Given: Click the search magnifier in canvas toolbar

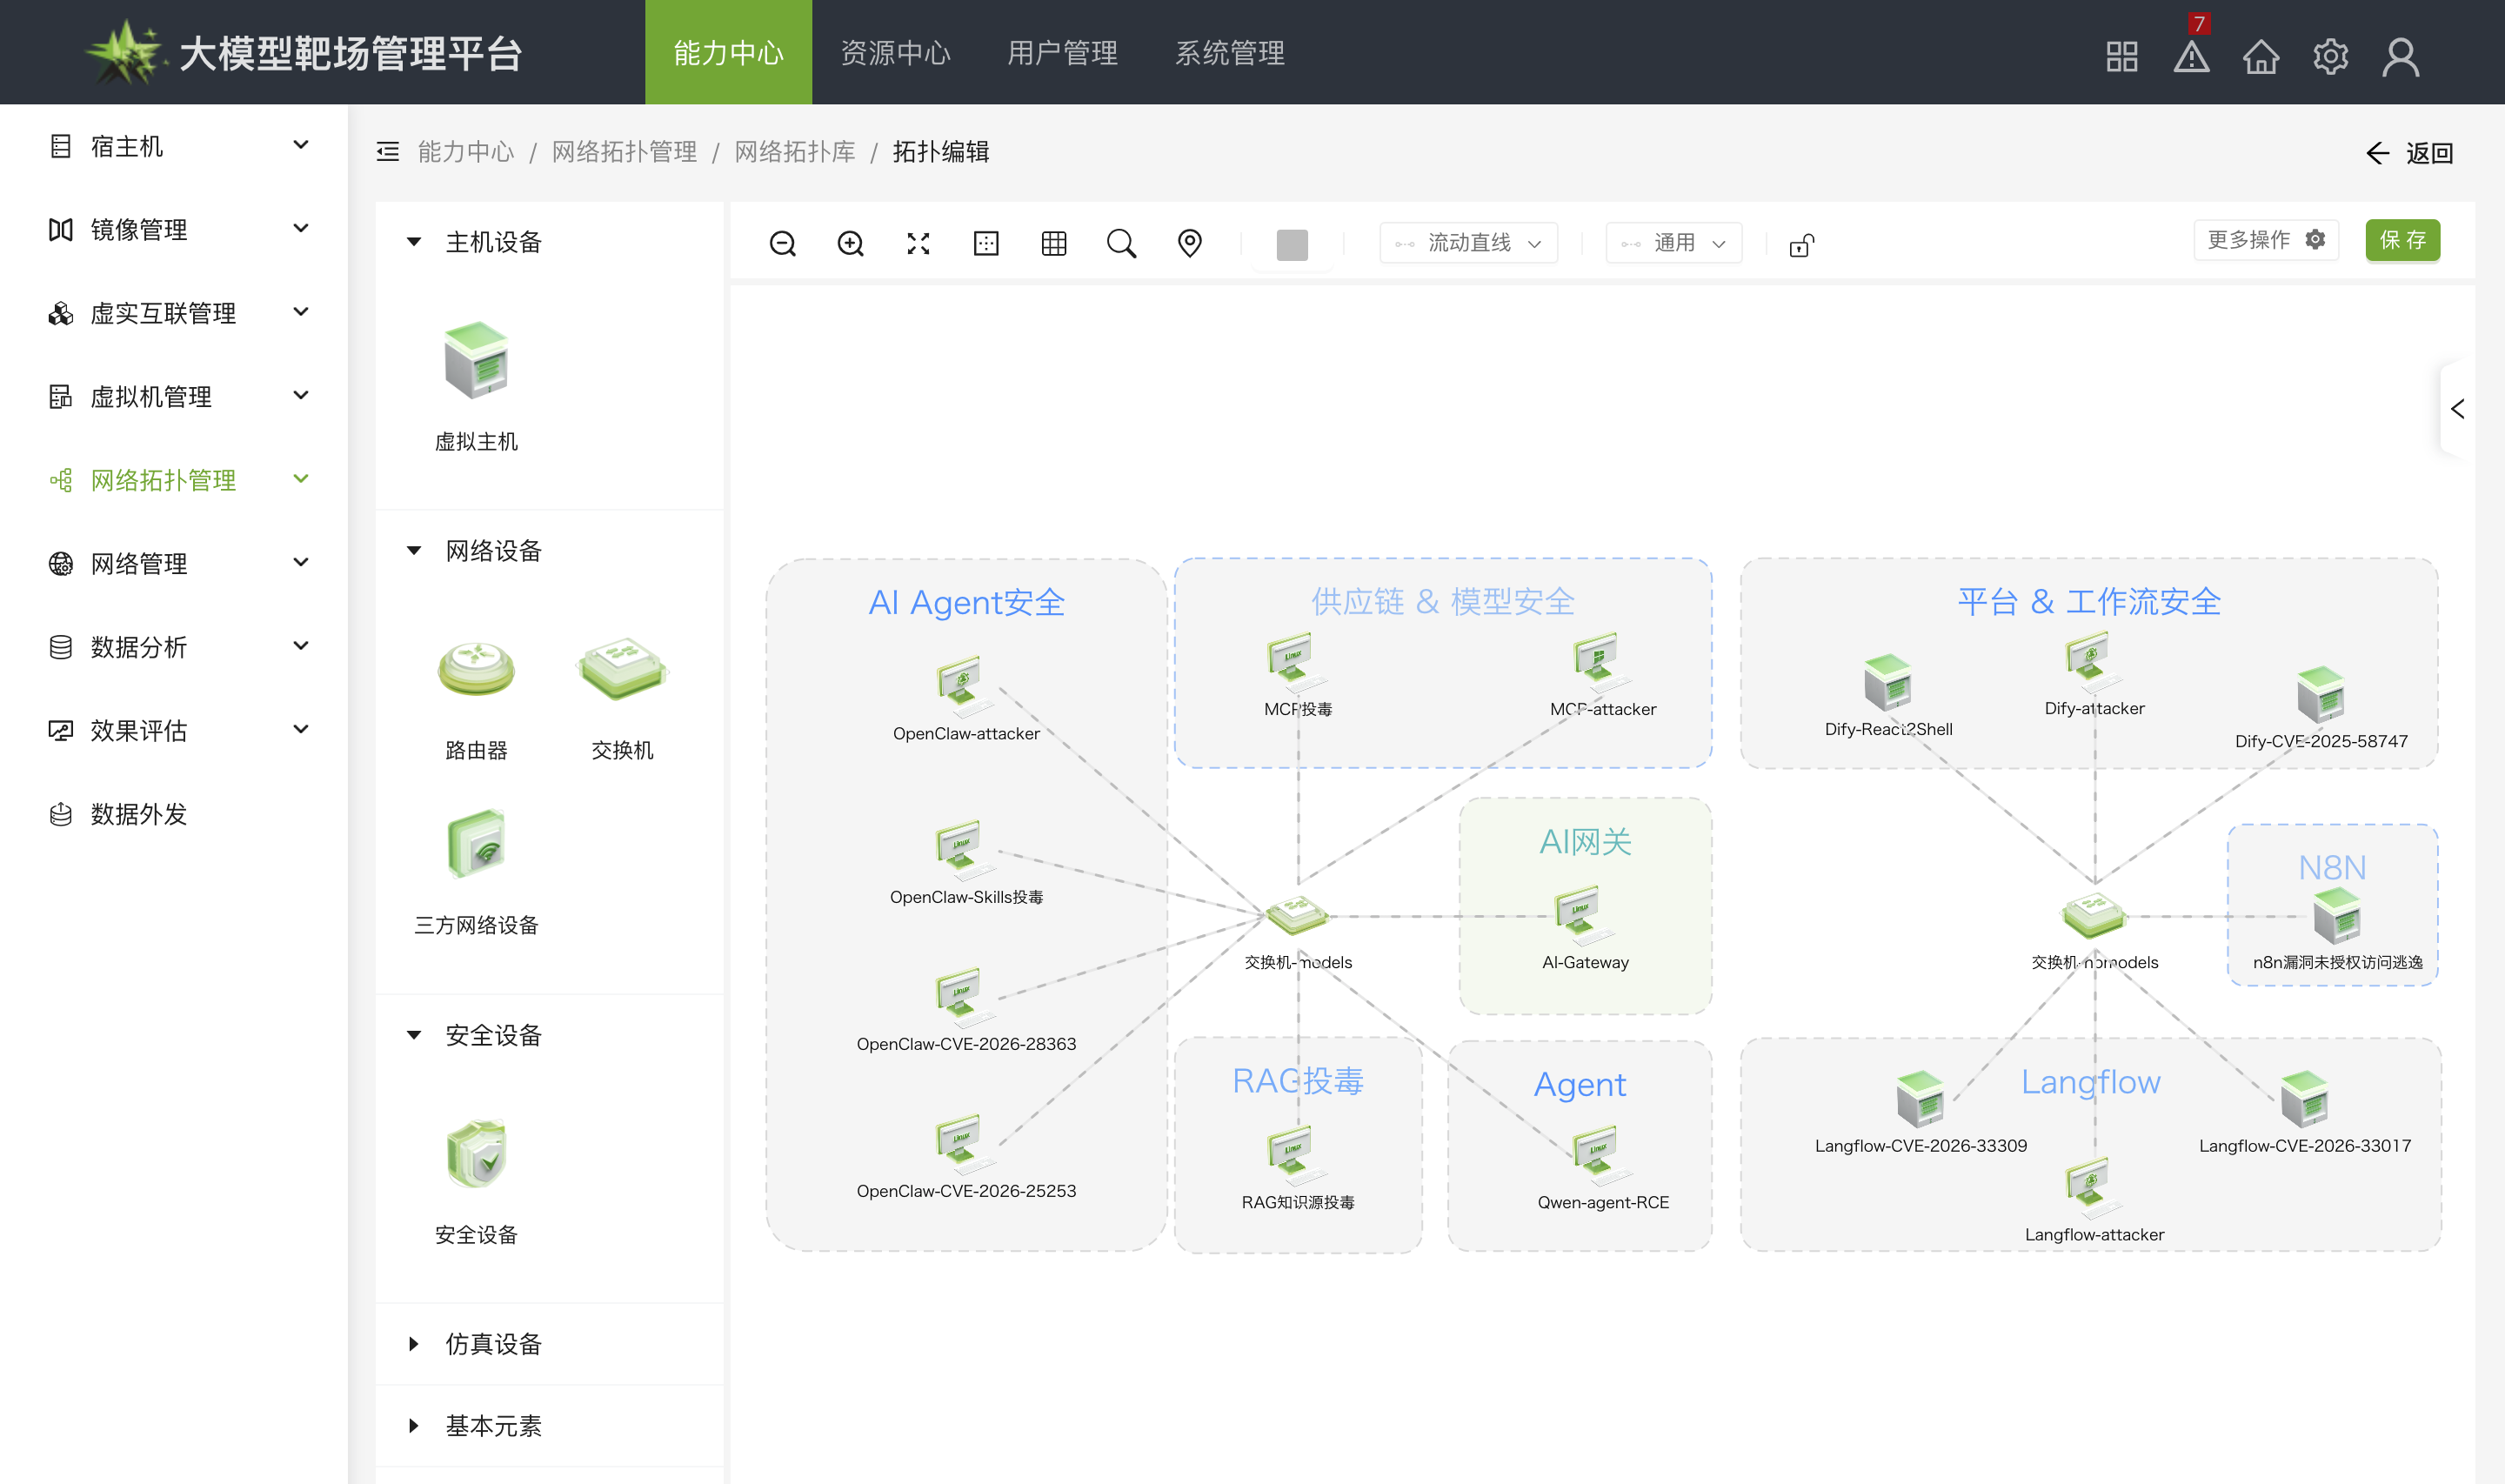Looking at the screenshot, I should 1121,243.
